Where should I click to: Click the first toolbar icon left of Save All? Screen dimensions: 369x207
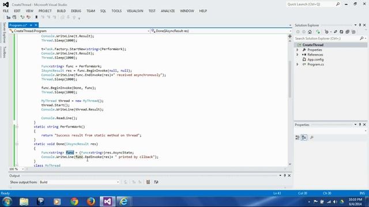click(9, 17)
